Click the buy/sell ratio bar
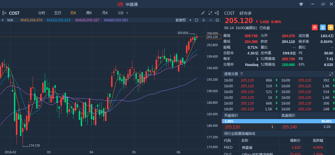This screenshot has height=155, width=335. click(x=278, y=121)
